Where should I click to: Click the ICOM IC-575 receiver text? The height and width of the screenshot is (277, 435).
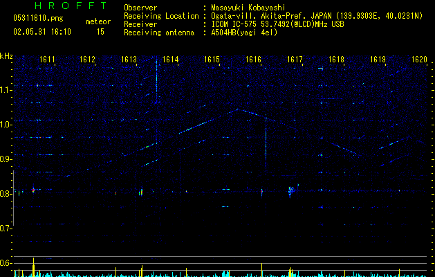click(277, 24)
